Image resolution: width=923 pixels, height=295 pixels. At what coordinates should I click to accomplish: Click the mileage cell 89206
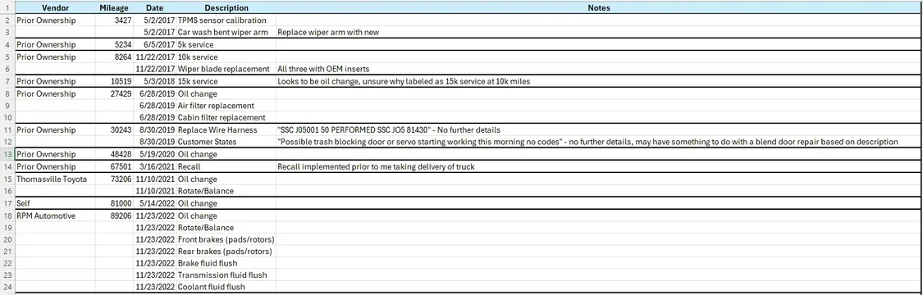[114, 216]
